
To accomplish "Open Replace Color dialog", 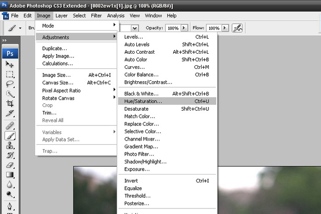I will pos(167,124).
